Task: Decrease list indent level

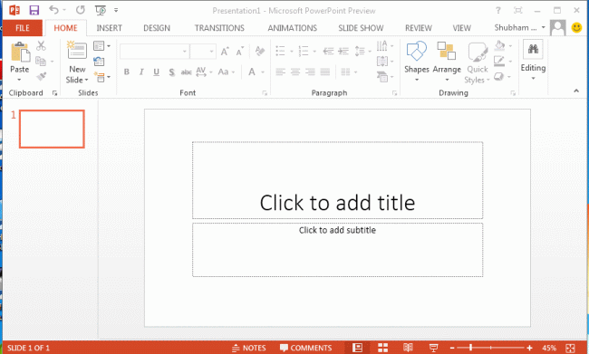Action: pos(328,51)
